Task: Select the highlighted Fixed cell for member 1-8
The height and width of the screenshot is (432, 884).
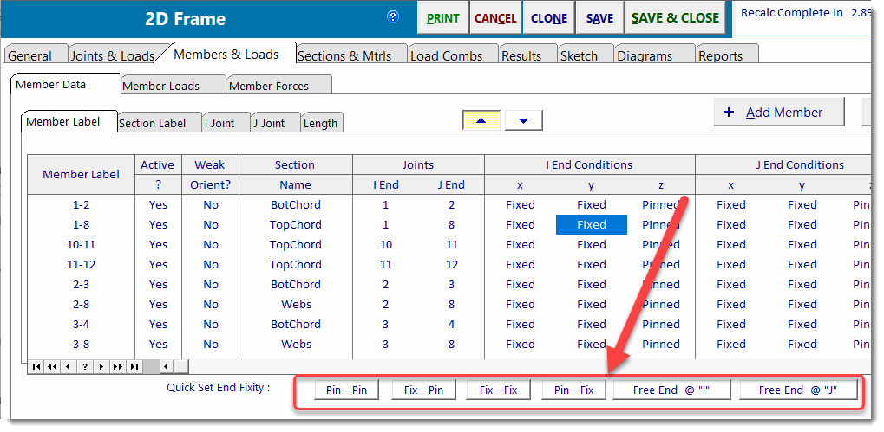Action: [591, 224]
